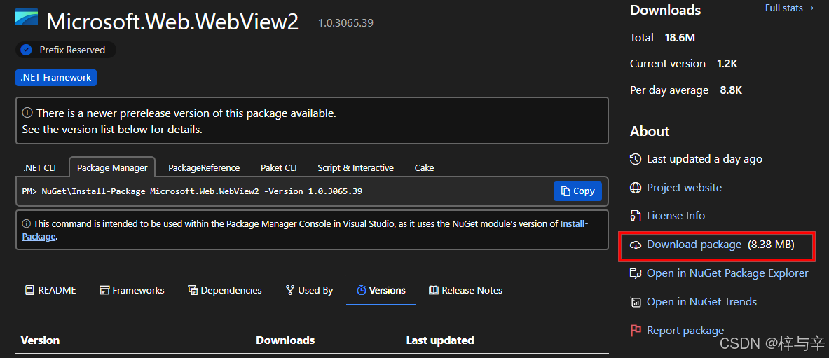Click the (8.38 MB) size text
Viewport: 829px width, 358px height.
(x=772, y=245)
